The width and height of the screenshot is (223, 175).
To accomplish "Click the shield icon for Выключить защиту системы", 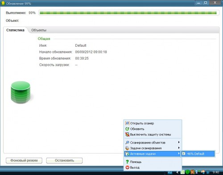I will pos(127,135).
